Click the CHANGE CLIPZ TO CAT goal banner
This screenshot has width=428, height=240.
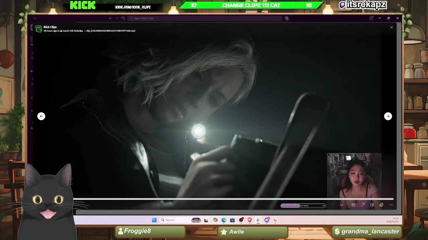[251, 5]
